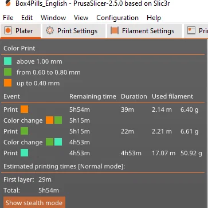Click the '22m' duration value
Viewport: 208px width, 208px height.
click(127, 131)
